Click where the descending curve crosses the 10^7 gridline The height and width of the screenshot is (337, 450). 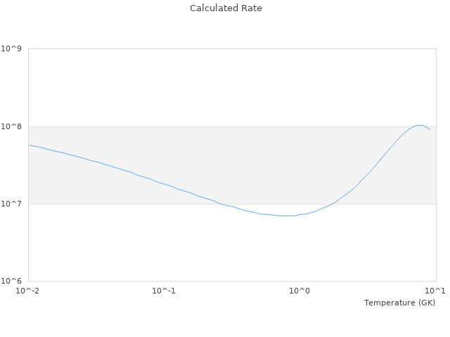click(216, 204)
